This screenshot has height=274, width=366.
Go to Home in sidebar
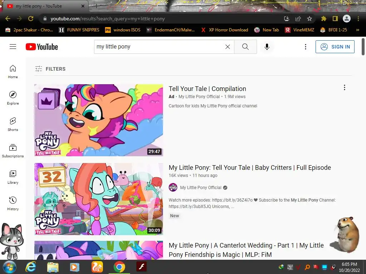pos(13,72)
